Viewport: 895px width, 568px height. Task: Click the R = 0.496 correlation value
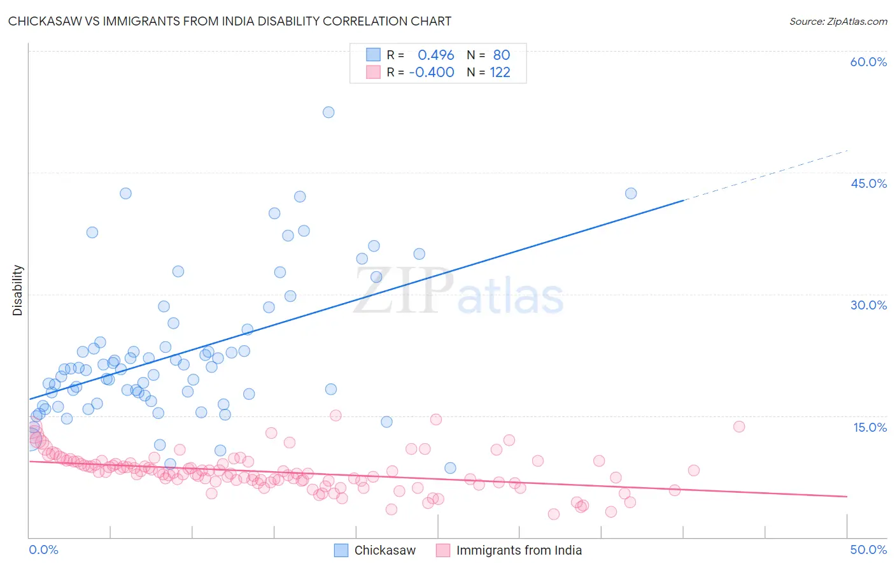coord(421,55)
